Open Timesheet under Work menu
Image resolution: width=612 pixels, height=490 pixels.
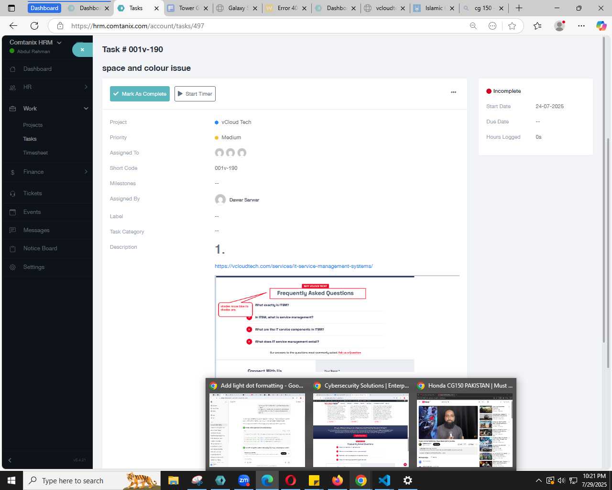35,153
